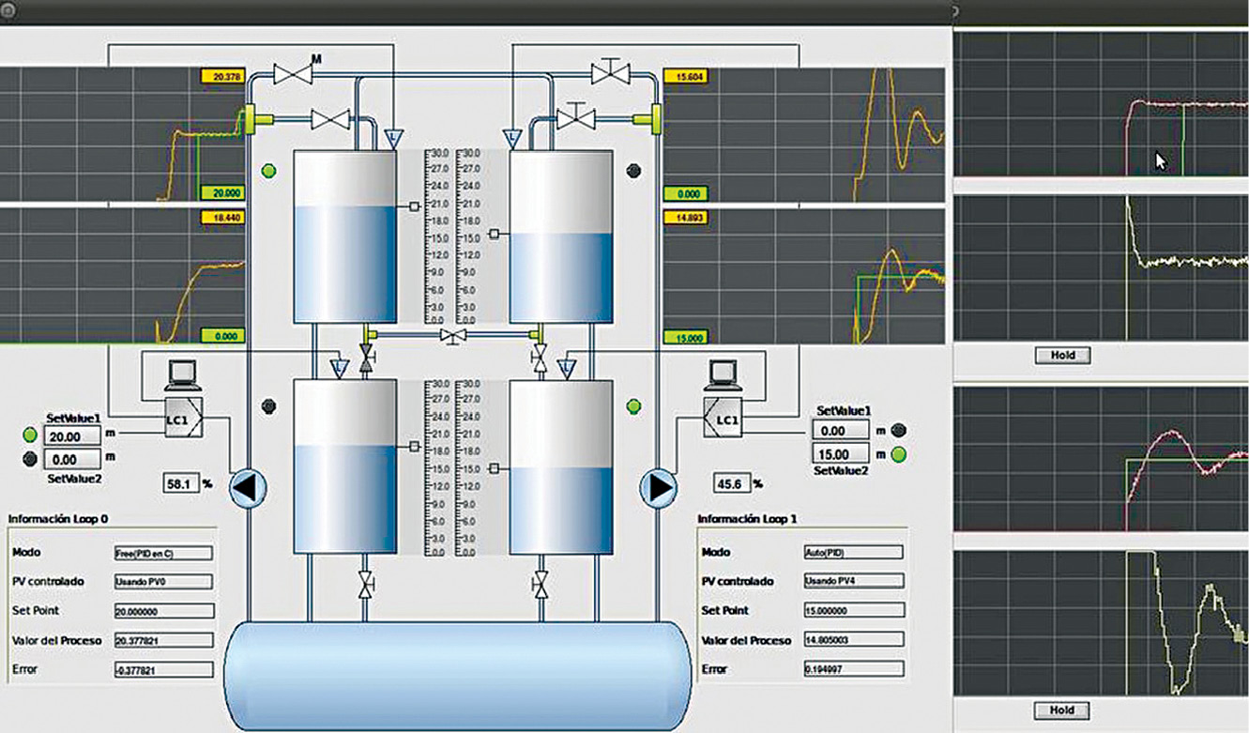Click the valve connecting the two upper tanks
The height and width of the screenshot is (733, 1249).
click(455, 335)
